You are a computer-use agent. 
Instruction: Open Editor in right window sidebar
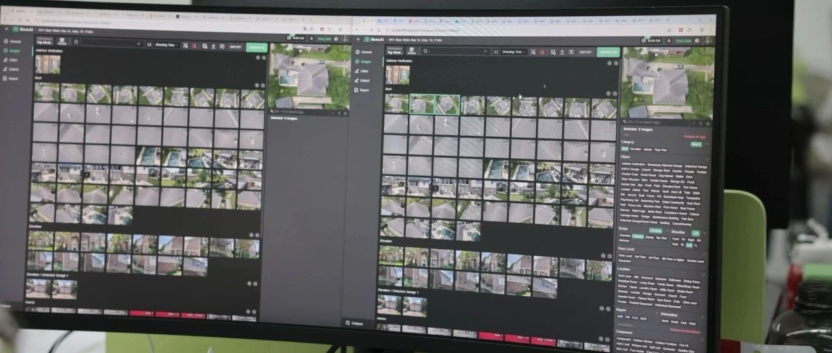(x=361, y=71)
